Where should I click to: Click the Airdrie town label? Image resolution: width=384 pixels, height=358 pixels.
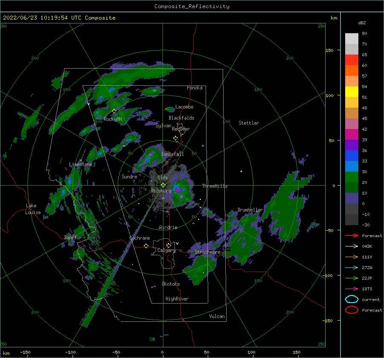point(168,227)
